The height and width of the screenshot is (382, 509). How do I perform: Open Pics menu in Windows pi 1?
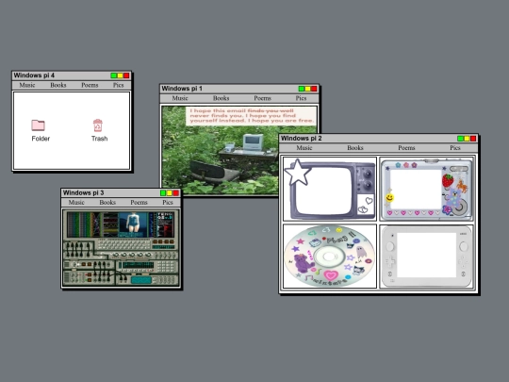301,98
